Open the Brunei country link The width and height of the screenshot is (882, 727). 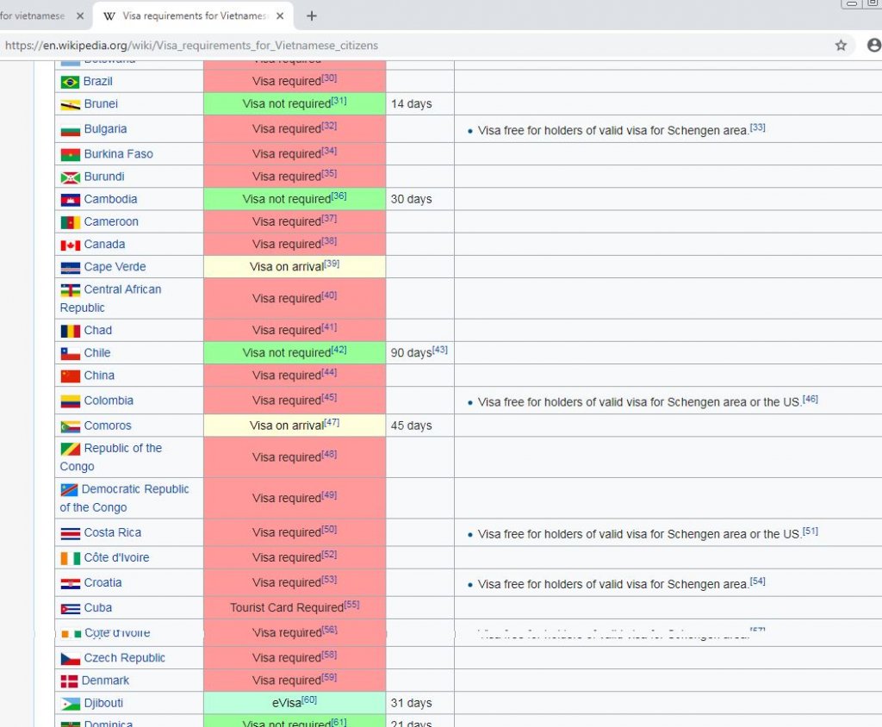click(x=101, y=103)
